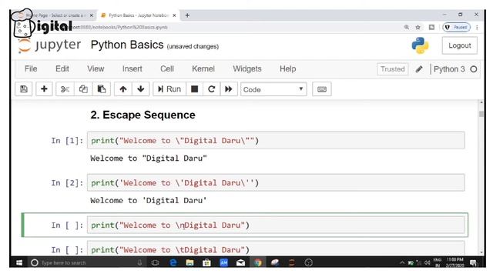Close the Home Page browser tab
493x277 pixels.
[92, 15]
